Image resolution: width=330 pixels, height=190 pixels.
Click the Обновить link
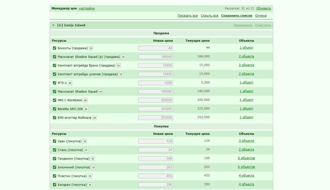click(x=264, y=9)
